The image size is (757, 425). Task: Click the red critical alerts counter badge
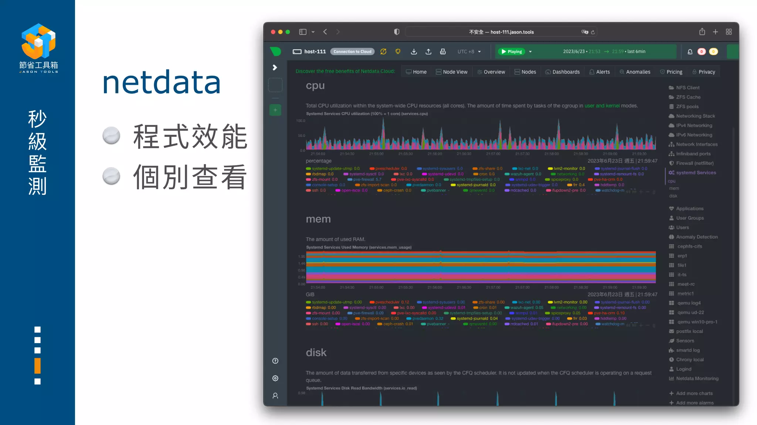[x=702, y=52]
